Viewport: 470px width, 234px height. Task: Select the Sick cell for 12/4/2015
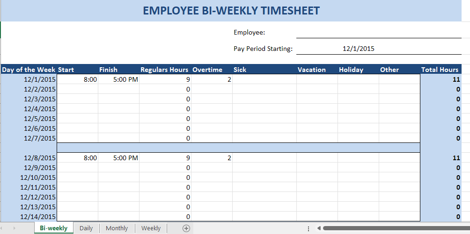pyautogui.click(x=264, y=109)
